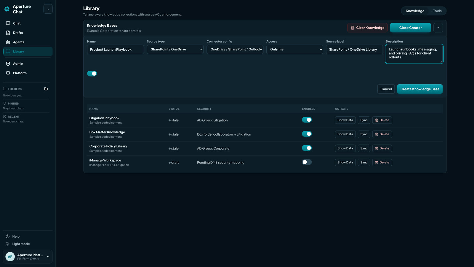Click the Name field with Product Launch Playbook
This screenshot has width=474, height=267.
coord(116,50)
